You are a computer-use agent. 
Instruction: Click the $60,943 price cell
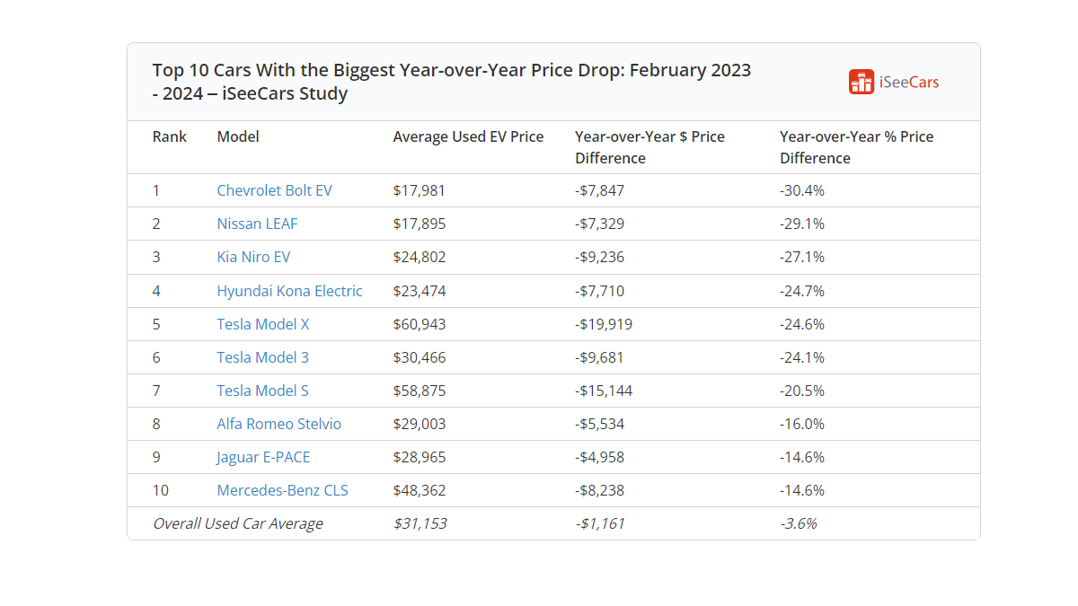(x=420, y=324)
